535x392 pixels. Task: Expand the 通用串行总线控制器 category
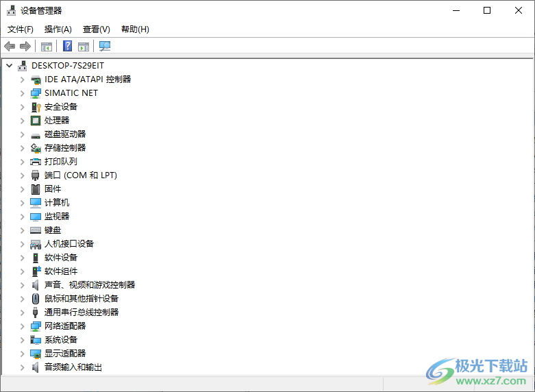coord(22,313)
